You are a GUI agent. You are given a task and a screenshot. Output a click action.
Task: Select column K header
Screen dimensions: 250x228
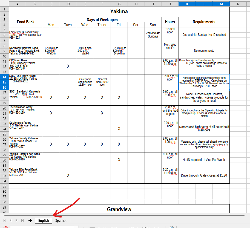coord(187,4)
